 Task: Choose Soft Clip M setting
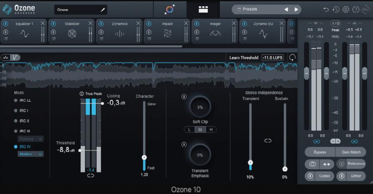[x=200, y=130]
